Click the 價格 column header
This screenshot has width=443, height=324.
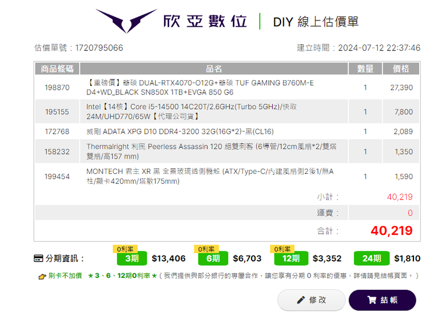click(x=401, y=69)
